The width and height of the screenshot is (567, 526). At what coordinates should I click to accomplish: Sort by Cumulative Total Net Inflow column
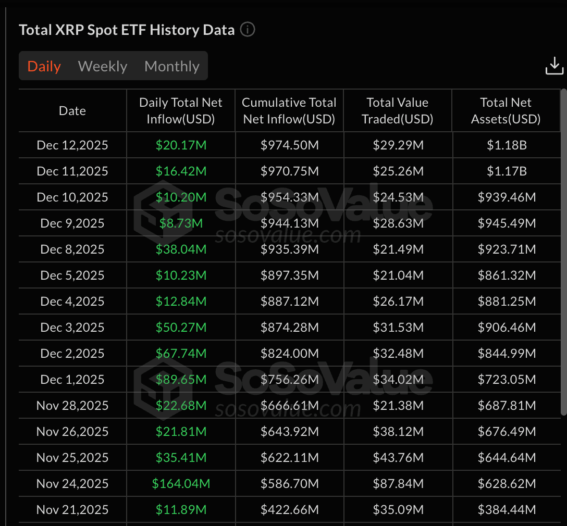pyautogui.click(x=289, y=110)
